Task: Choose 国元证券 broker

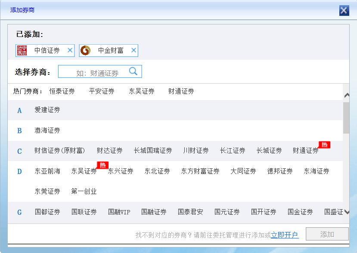Action: click(227, 212)
